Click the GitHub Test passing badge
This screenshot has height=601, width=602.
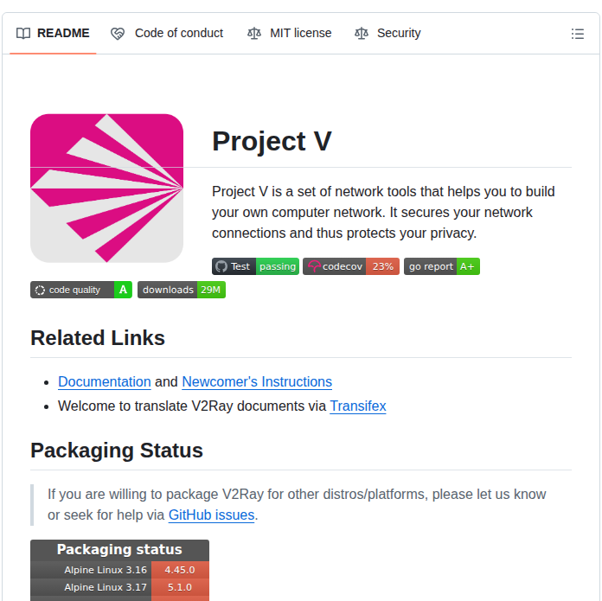[x=255, y=266]
